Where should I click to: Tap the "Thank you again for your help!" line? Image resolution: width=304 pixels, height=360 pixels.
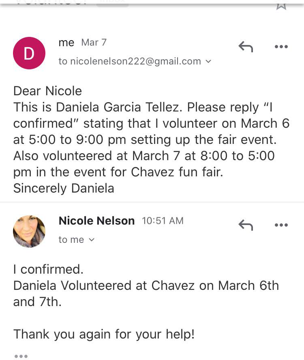click(104, 334)
